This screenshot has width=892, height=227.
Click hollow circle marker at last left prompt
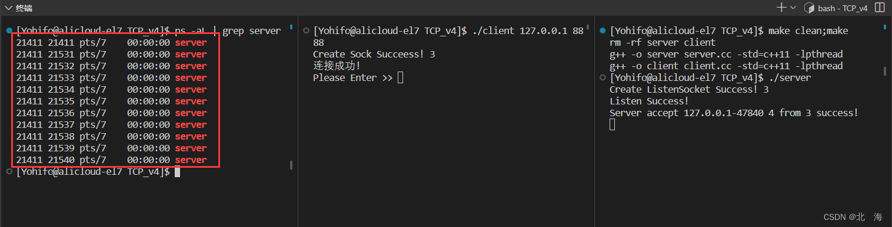coord(9,171)
